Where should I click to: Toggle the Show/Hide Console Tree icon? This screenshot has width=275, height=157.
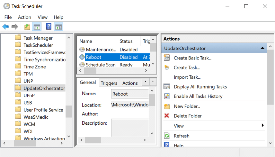pyautogui.click(x=37, y=27)
